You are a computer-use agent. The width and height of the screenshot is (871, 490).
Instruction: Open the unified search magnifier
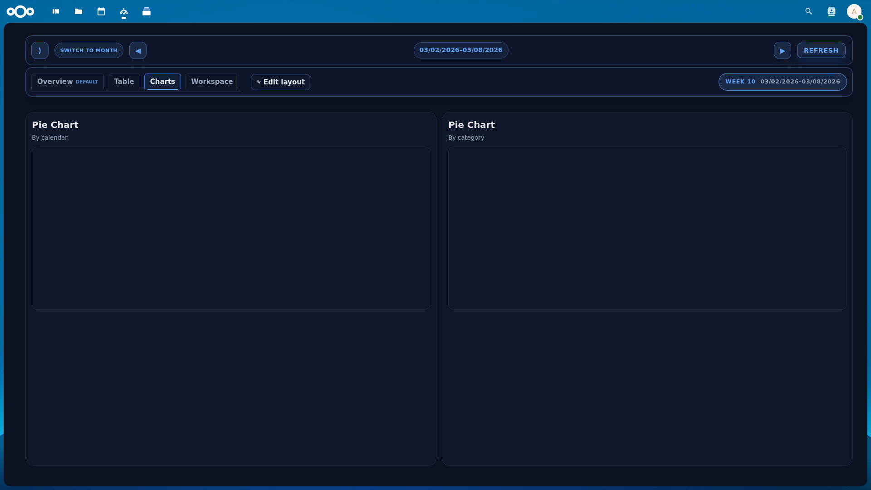coord(809,11)
